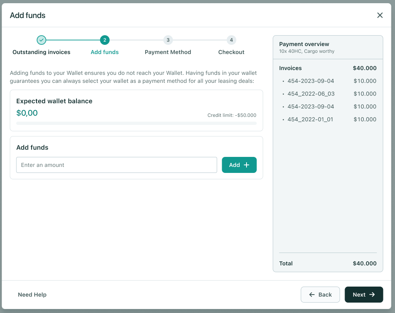Click the completed checkmark step circle
This screenshot has height=313, width=395.
41,40
